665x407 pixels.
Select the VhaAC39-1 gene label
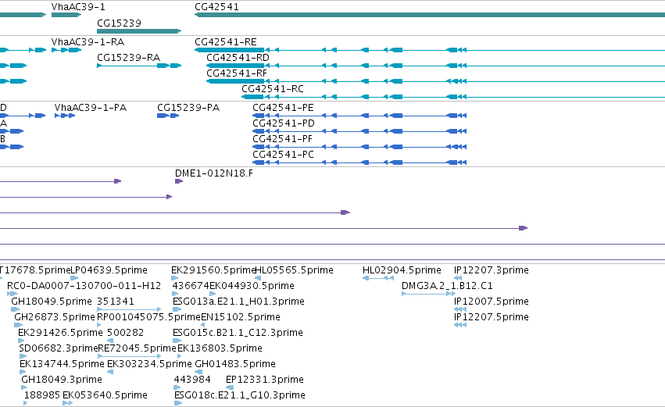(x=78, y=7)
